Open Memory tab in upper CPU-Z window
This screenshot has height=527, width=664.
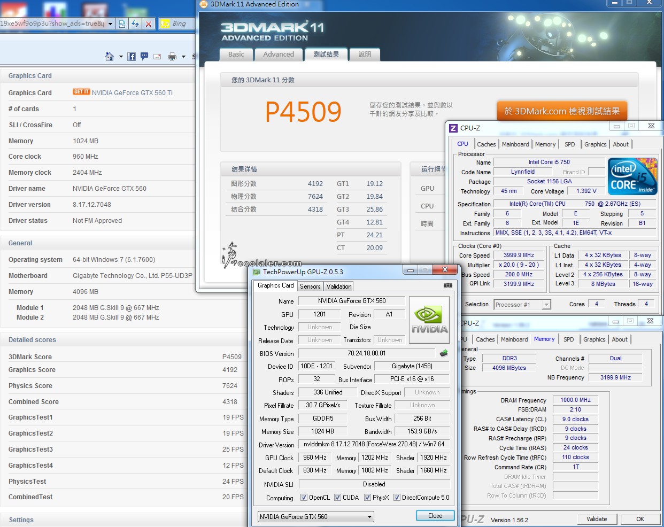click(x=545, y=144)
